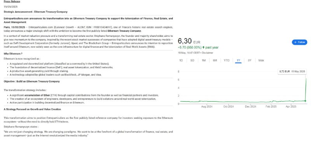Click the Press Release underlined heading
This screenshot has width=311, height=142.
coord(12,2)
